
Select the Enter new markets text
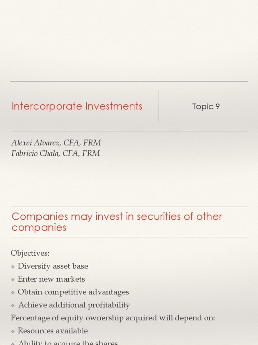point(51,279)
